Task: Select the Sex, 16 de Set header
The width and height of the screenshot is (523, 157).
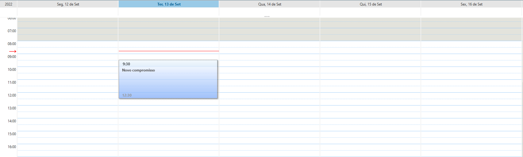Action: tap(471, 4)
